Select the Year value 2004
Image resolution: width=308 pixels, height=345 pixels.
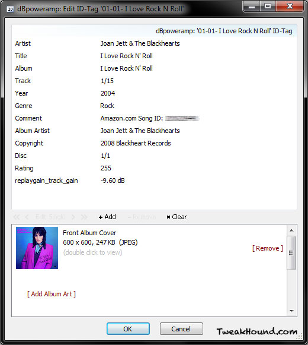click(108, 93)
